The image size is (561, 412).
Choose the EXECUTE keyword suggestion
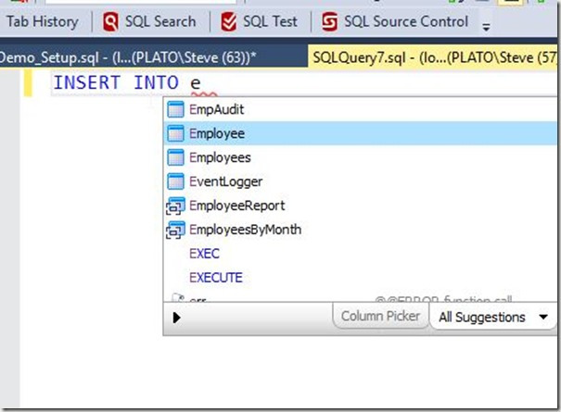click(361, 277)
